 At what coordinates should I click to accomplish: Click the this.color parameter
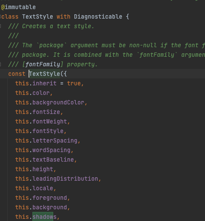click(x=34, y=93)
